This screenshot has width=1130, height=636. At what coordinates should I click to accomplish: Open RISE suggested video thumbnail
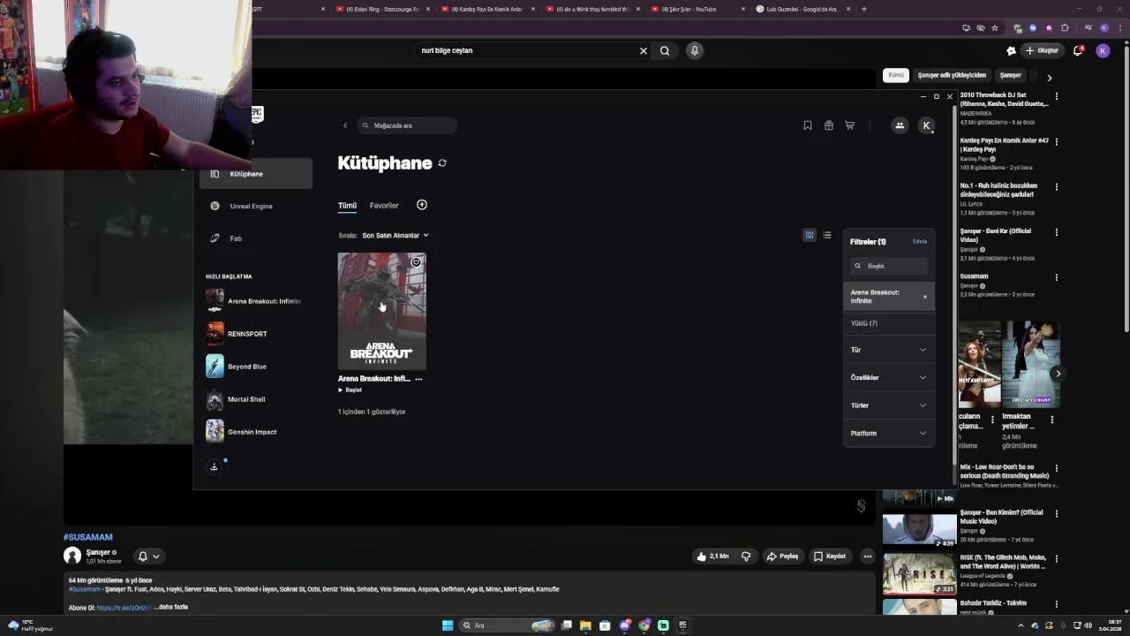coord(919,573)
